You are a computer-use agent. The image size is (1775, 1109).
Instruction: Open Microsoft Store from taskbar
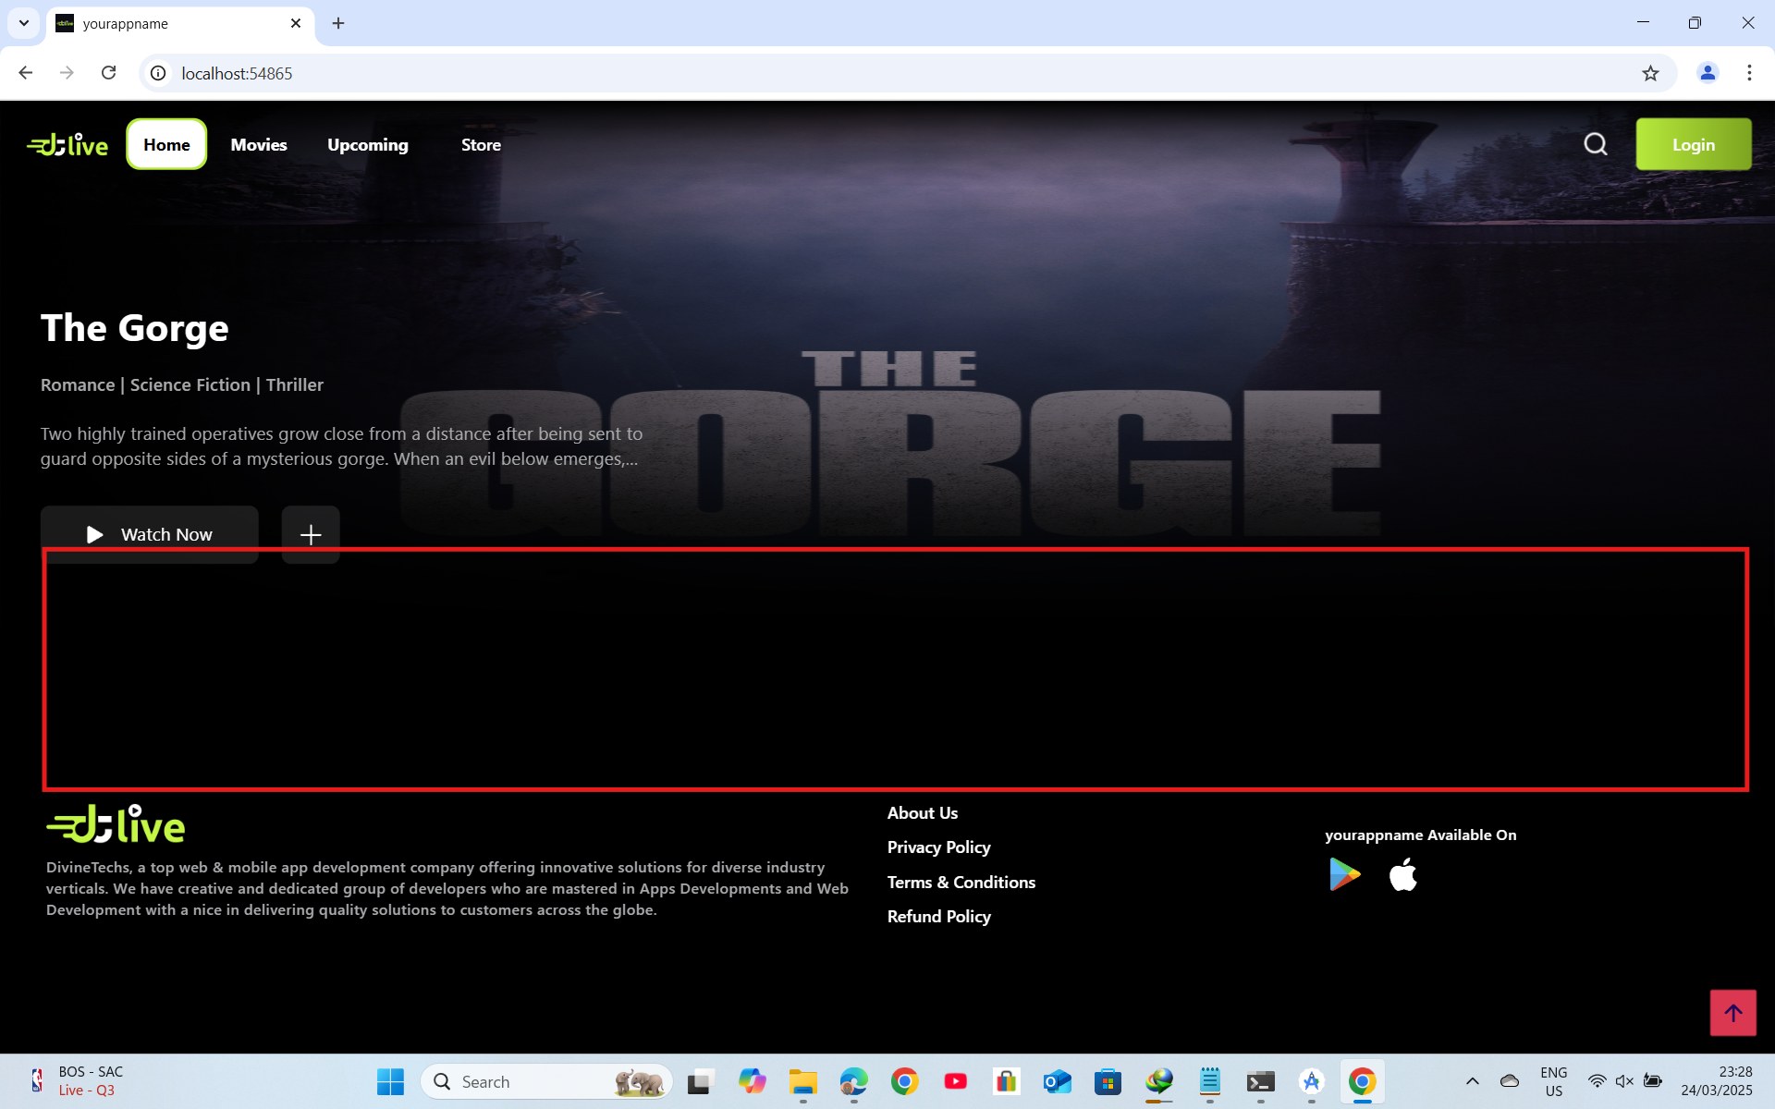pos(1108,1081)
